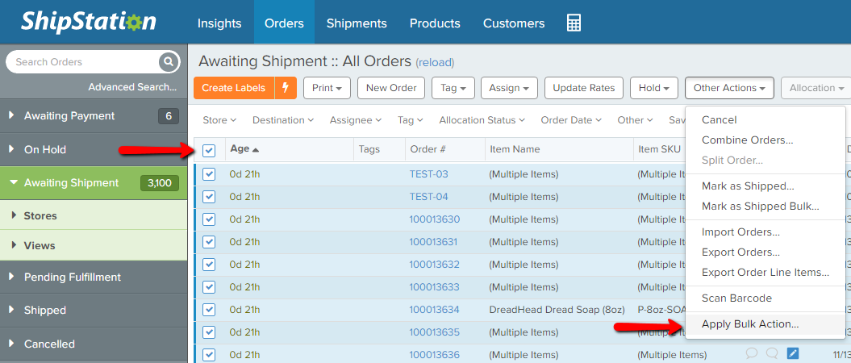Viewport: 851px width, 363px height.
Task: Open the Tag filter dropdown
Action: click(411, 120)
